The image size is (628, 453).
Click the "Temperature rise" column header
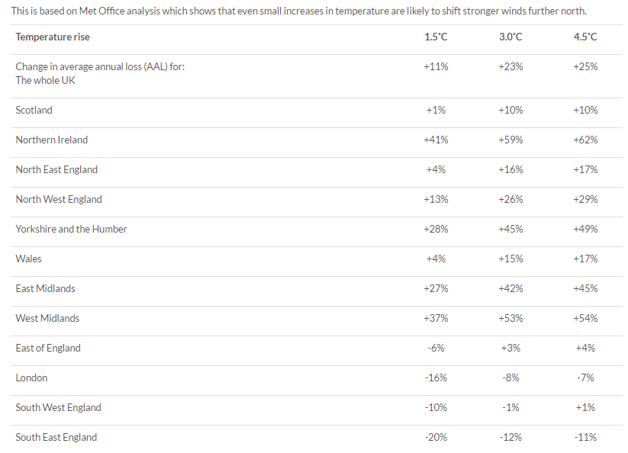point(53,37)
